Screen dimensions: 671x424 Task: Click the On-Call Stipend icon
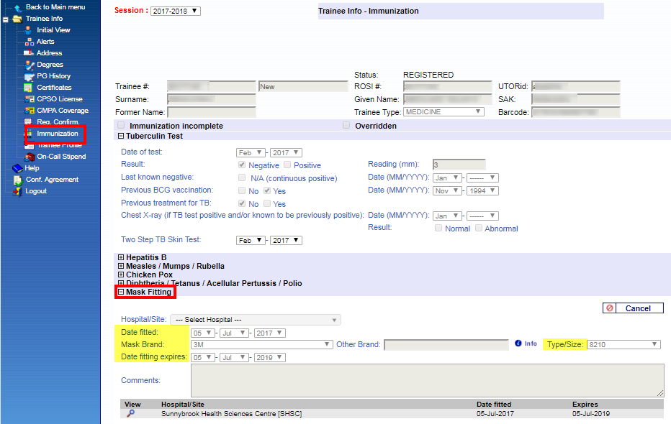click(30, 157)
